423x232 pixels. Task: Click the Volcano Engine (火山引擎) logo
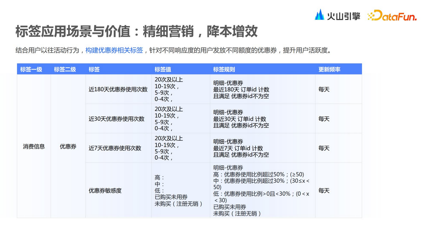337,15
